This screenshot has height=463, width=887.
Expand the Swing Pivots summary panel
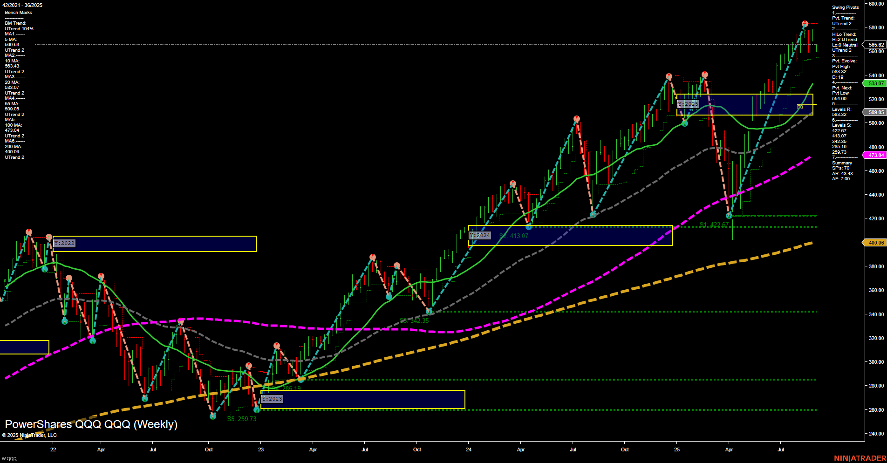pyautogui.click(x=844, y=7)
